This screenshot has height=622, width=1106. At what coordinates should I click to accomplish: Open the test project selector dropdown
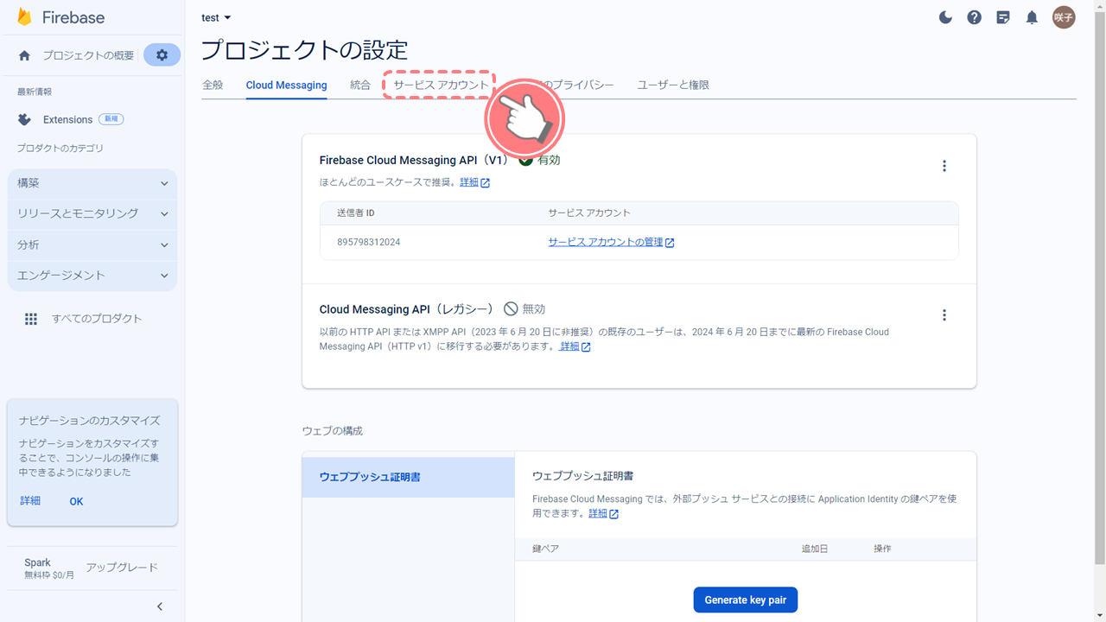click(x=216, y=17)
